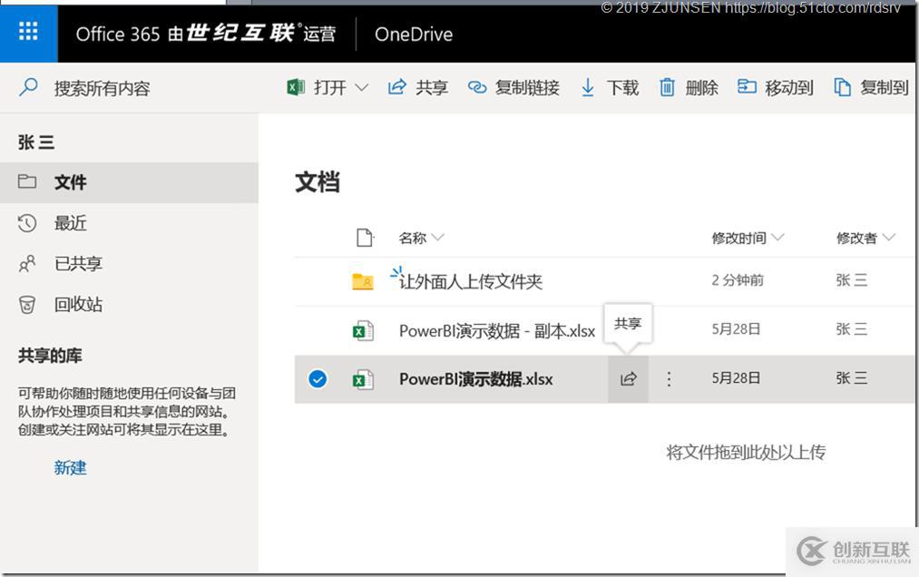Click the 删除 toolbar command
The image size is (919, 577).
689,87
